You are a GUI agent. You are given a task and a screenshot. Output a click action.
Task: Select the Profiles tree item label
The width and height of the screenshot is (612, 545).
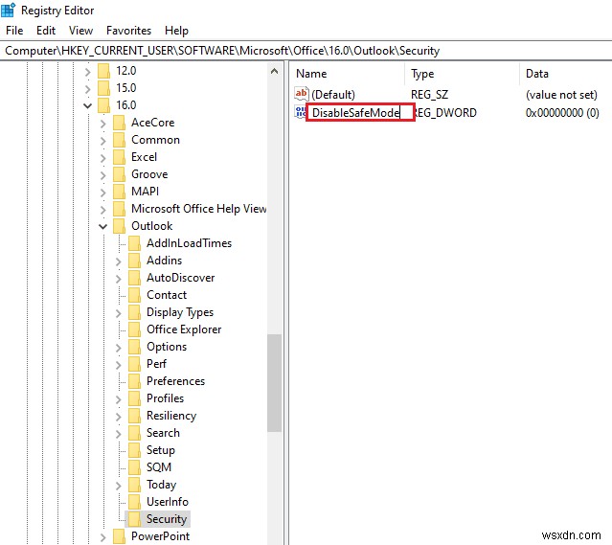(x=165, y=398)
